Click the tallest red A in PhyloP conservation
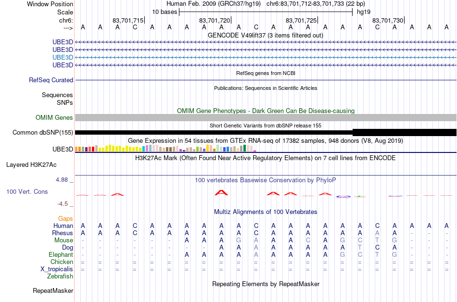This screenshot has height=302, width=457. pos(221,192)
